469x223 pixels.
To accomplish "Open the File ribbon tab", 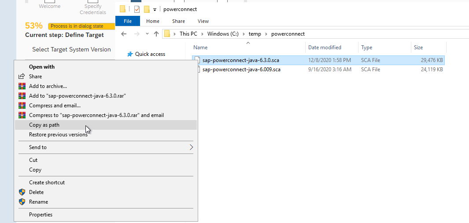I will (128, 21).
